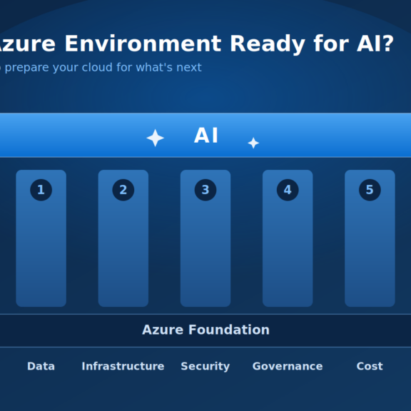Click the small sparkle star right of AI
The width and height of the screenshot is (411, 411).
(253, 143)
